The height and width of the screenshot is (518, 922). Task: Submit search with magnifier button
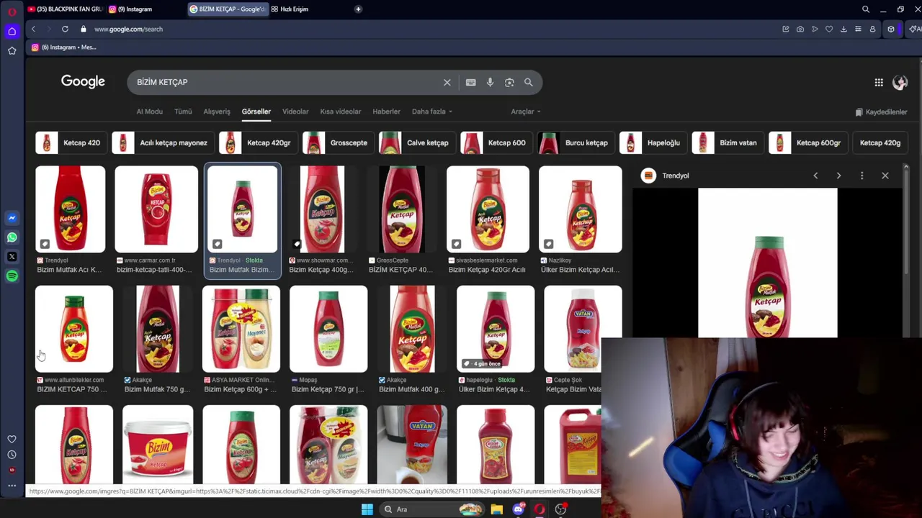(529, 82)
